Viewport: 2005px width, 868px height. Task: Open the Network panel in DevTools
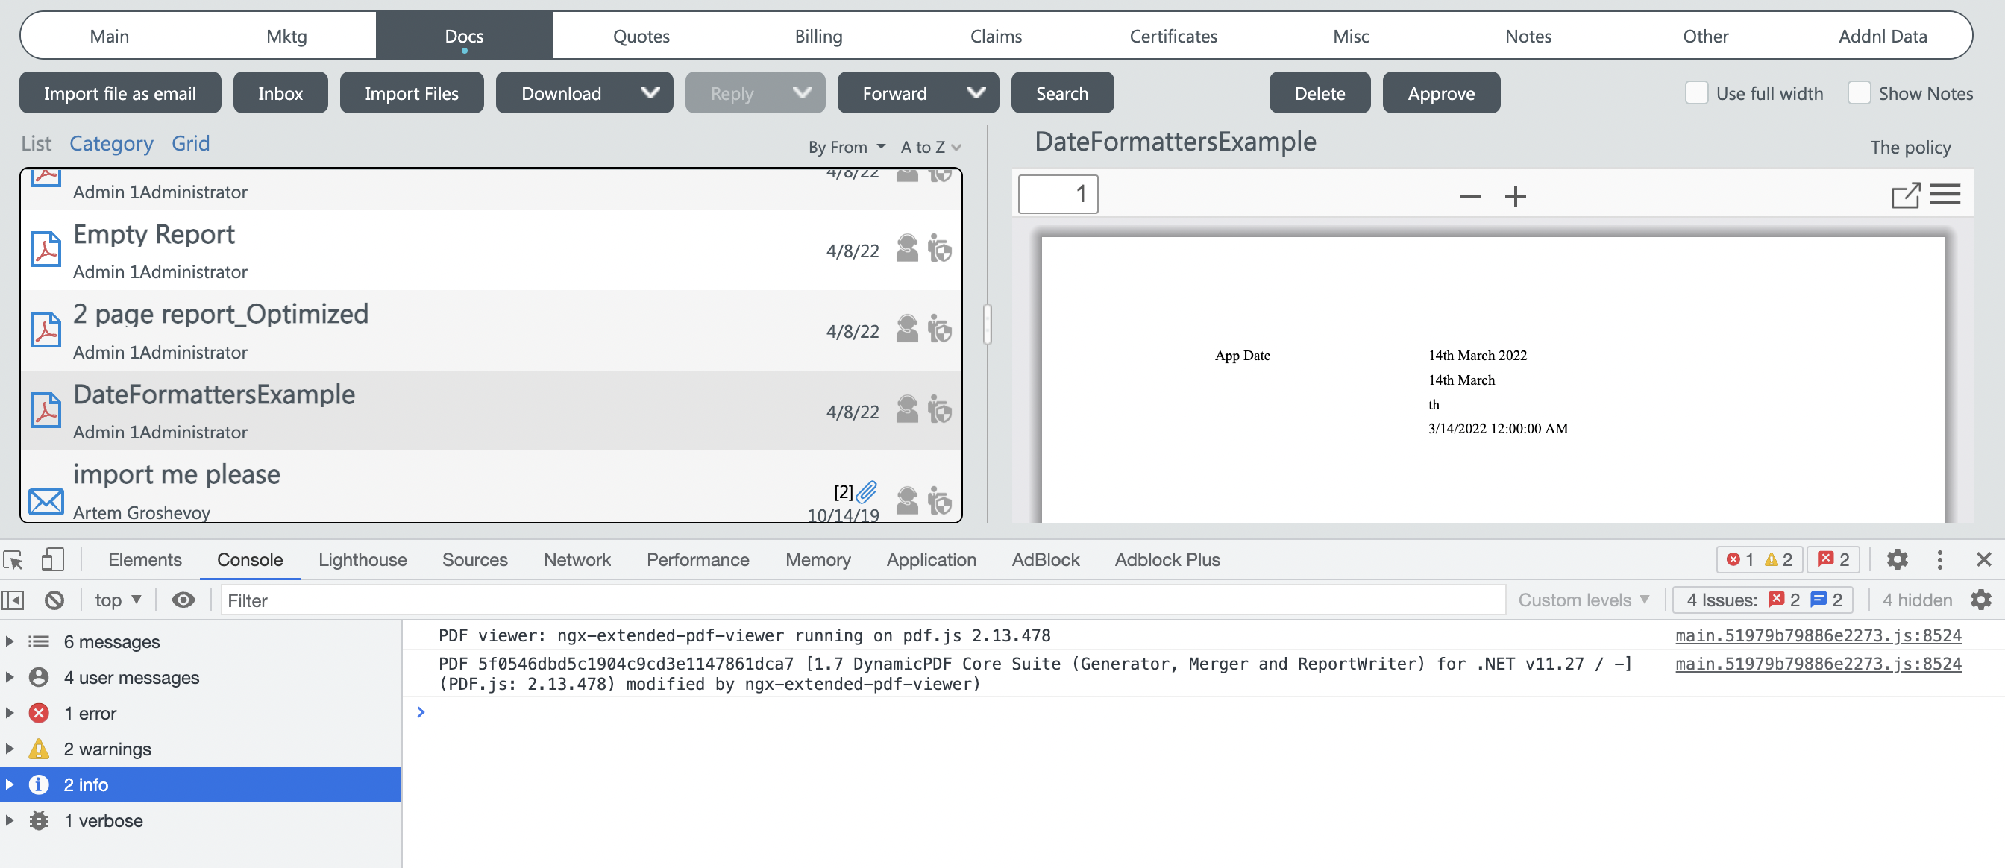click(x=577, y=559)
